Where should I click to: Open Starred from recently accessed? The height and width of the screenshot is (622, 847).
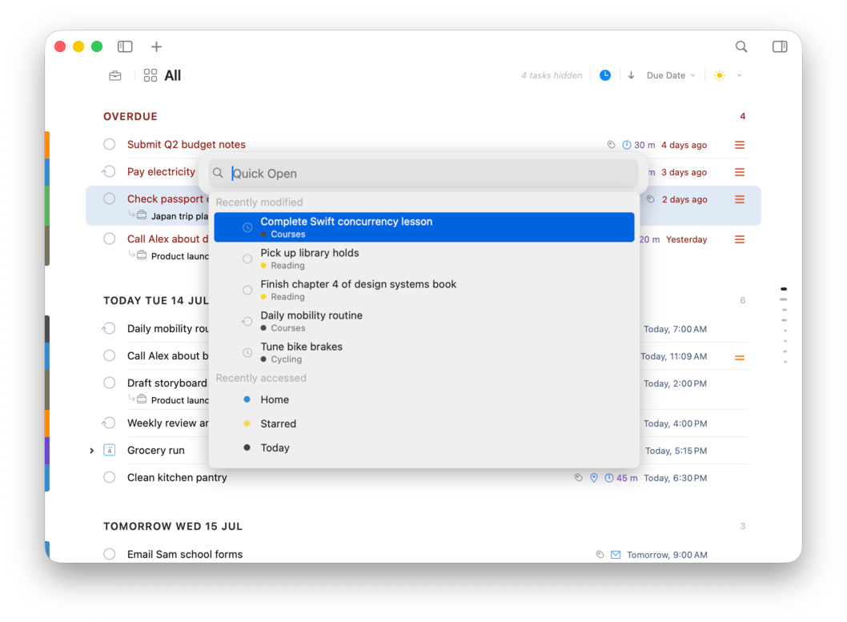click(424, 423)
